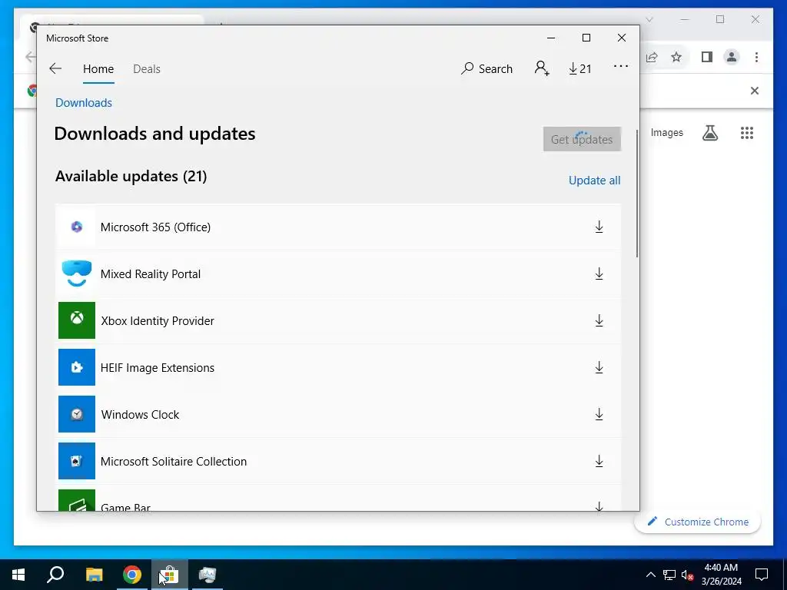The height and width of the screenshot is (590, 787).
Task: Open the Home tab in Microsoft Store
Action: [98, 68]
